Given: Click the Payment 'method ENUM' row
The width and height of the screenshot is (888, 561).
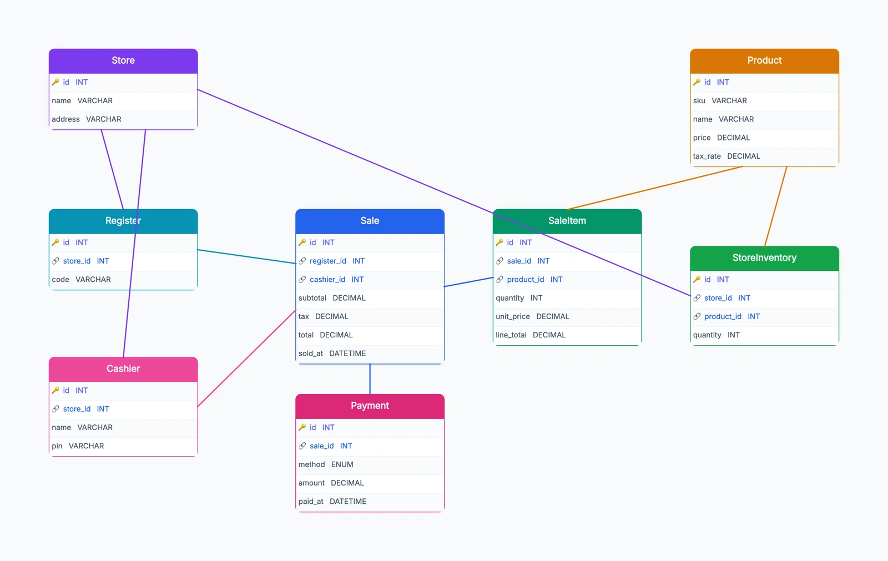Looking at the screenshot, I should point(370,464).
